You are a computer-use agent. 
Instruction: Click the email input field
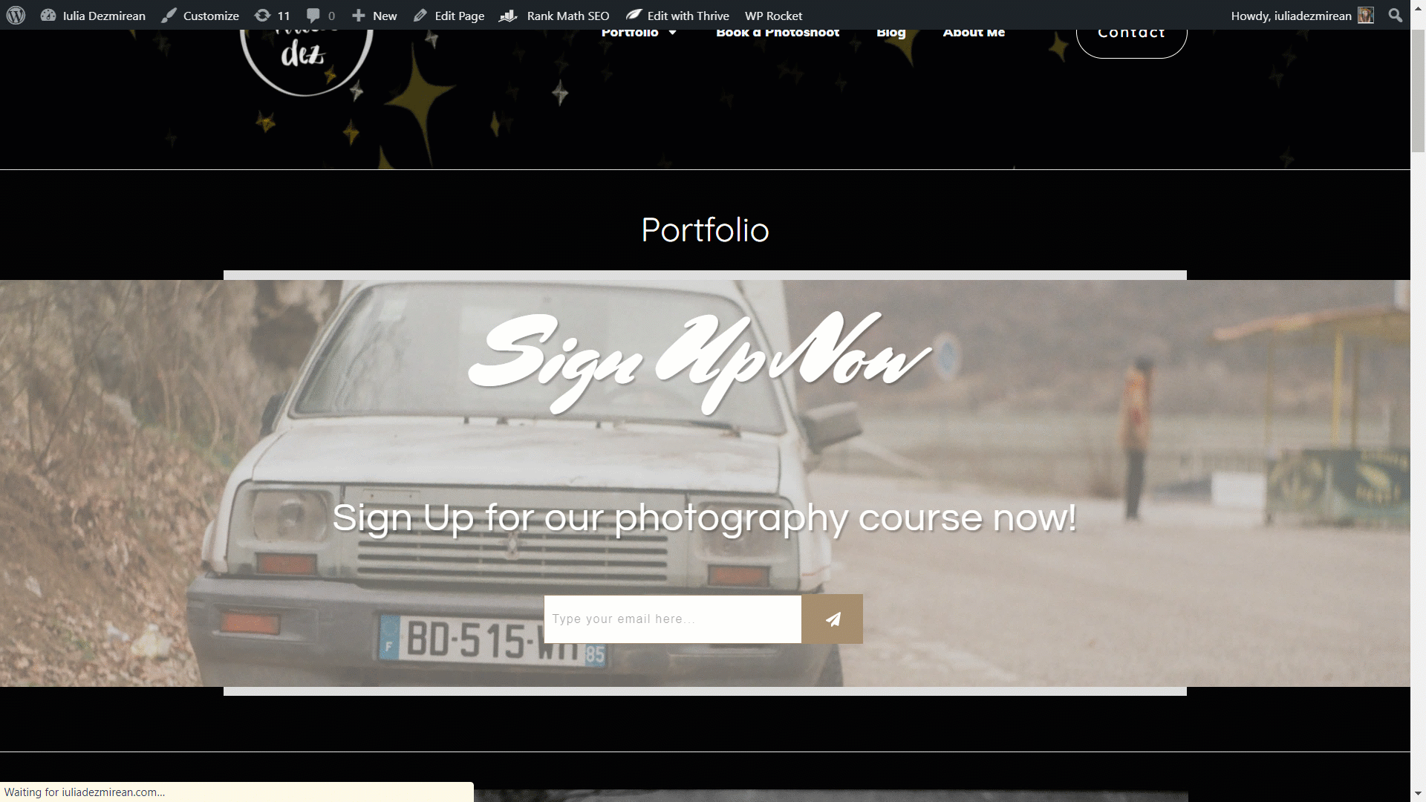pos(672,619)
